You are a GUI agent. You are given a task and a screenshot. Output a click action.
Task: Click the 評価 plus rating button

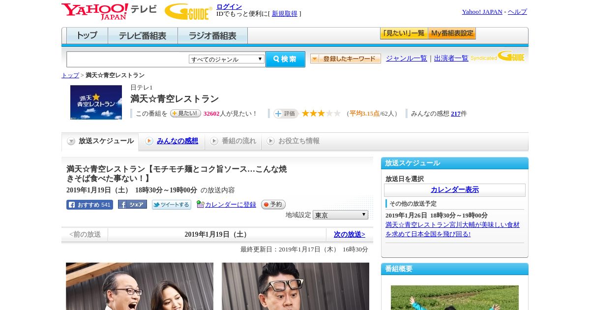coord(286,114)
